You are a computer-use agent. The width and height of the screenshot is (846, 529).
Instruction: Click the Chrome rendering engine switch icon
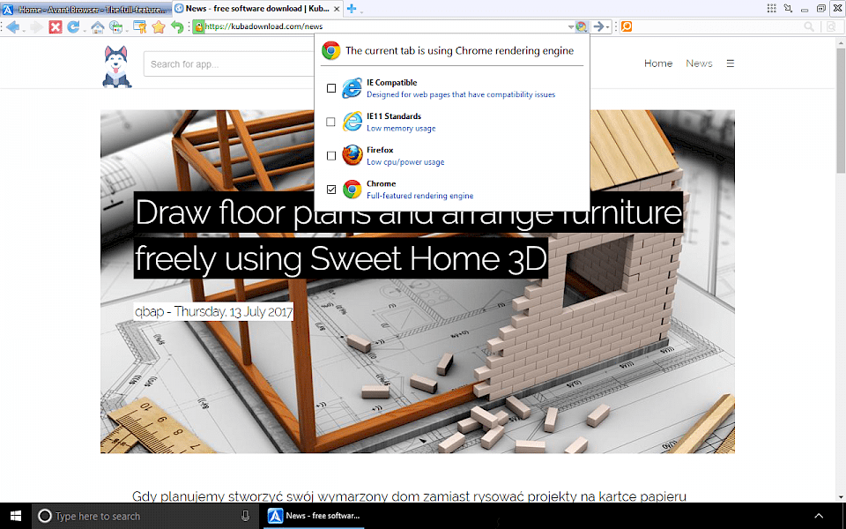coord(581,26)
